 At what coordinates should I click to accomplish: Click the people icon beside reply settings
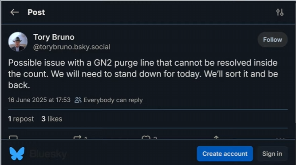point(78,100)
